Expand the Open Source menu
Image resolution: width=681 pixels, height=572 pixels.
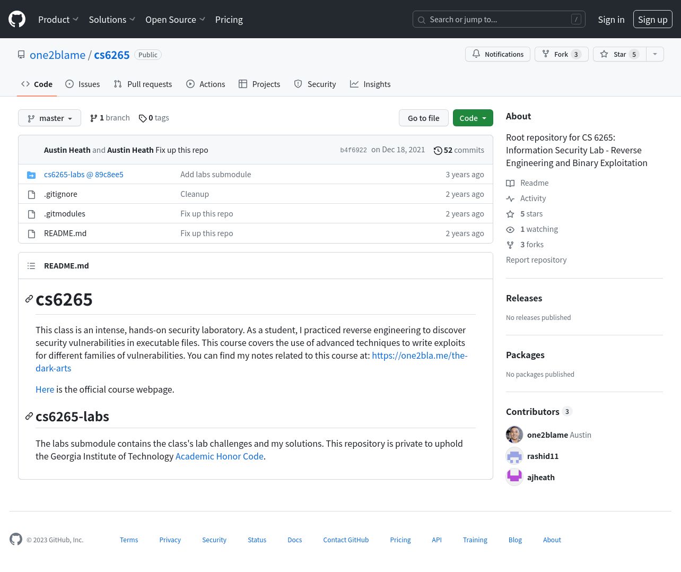176,20
